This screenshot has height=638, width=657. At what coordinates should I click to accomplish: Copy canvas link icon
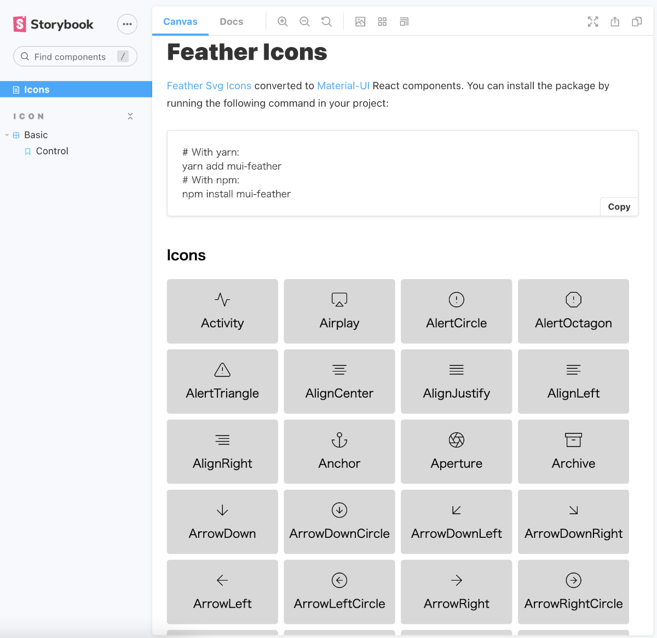pyautogui.click(x=637, y=22)
